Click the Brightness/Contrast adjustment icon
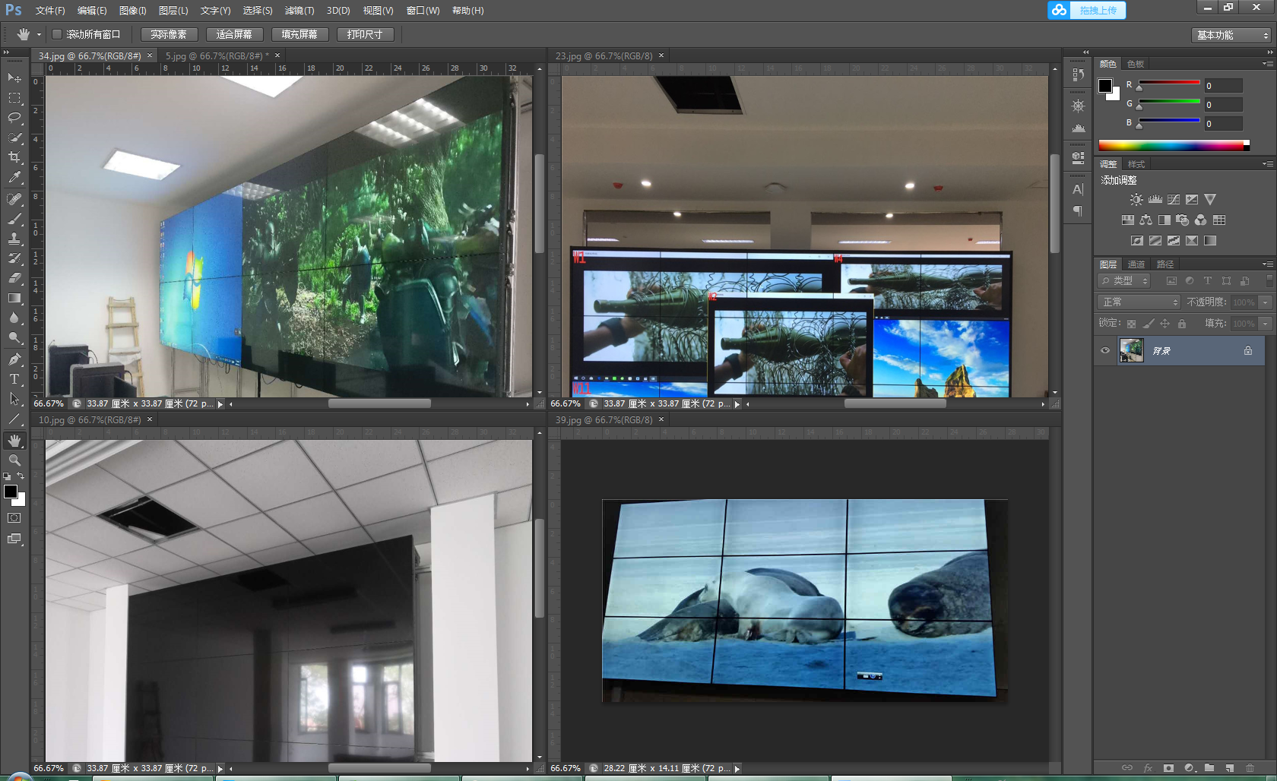 tap(1136, 200)
